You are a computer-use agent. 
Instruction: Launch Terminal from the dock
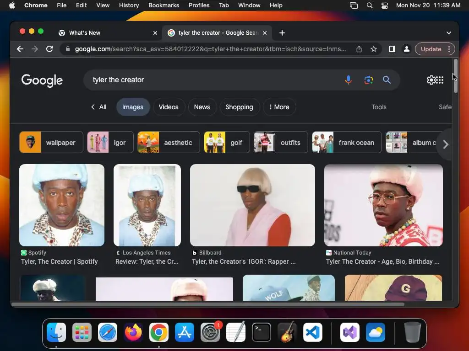click(262, 332)
